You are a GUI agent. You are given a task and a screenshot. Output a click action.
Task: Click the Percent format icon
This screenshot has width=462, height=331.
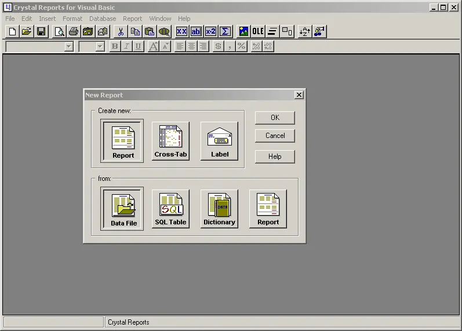click(x=241, y=46)
